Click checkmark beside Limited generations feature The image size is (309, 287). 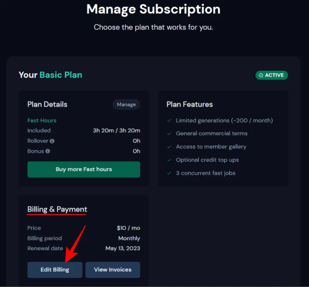click(x=169, y=120)
